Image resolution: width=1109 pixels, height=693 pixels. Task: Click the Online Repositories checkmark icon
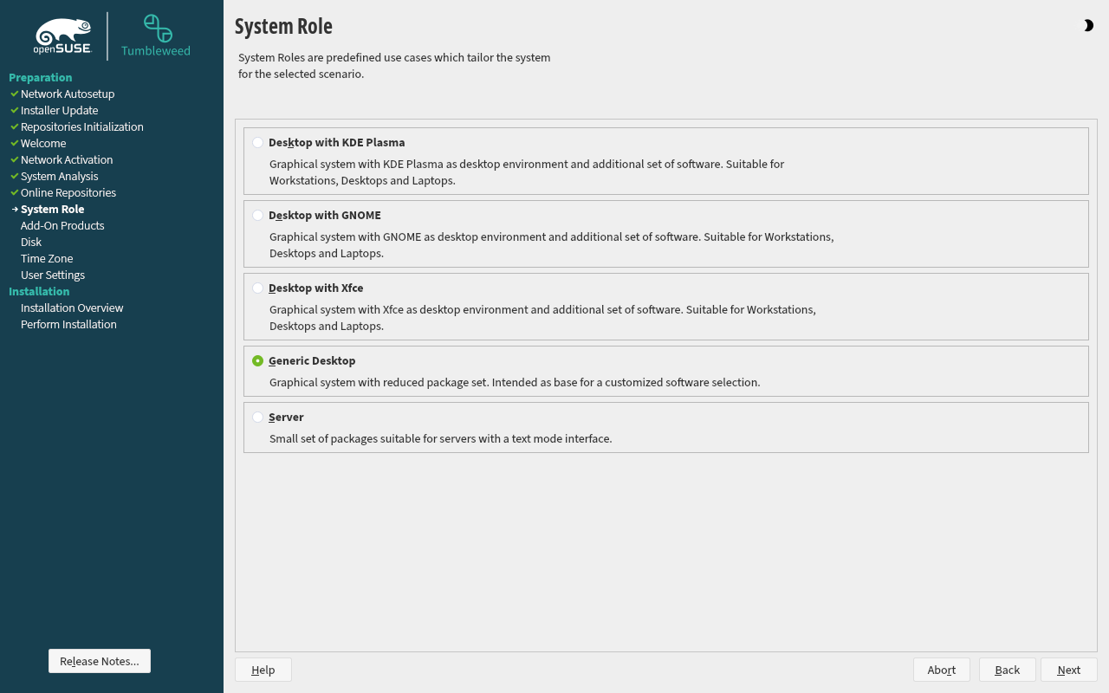coord(15,192)
